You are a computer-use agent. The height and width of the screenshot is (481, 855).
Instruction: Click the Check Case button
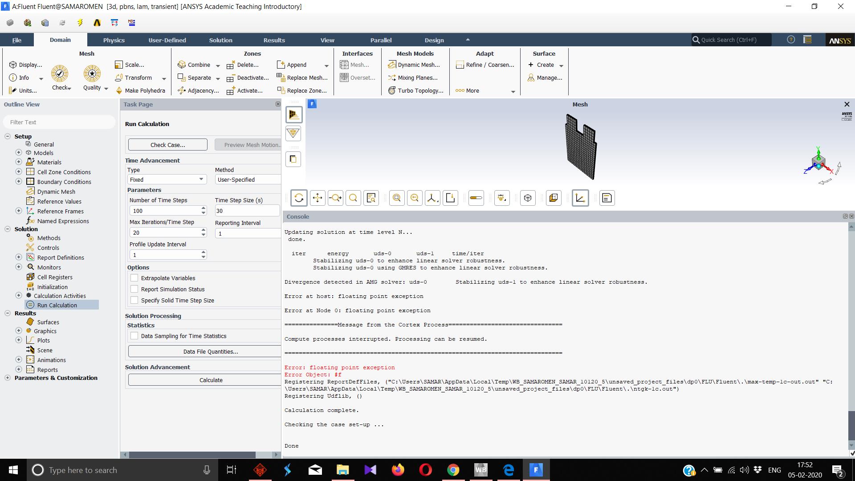click(167, 145)
